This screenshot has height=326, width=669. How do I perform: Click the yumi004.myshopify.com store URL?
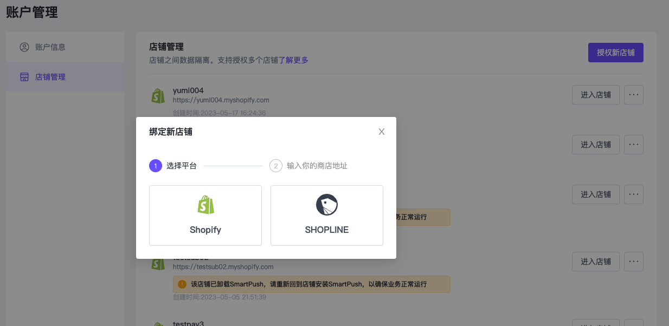click(x=221, y=100)
